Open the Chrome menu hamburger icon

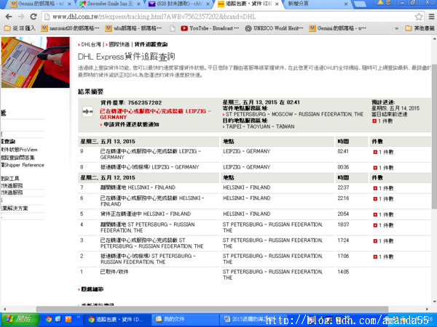pyautogui.click(x=431, y=17)
